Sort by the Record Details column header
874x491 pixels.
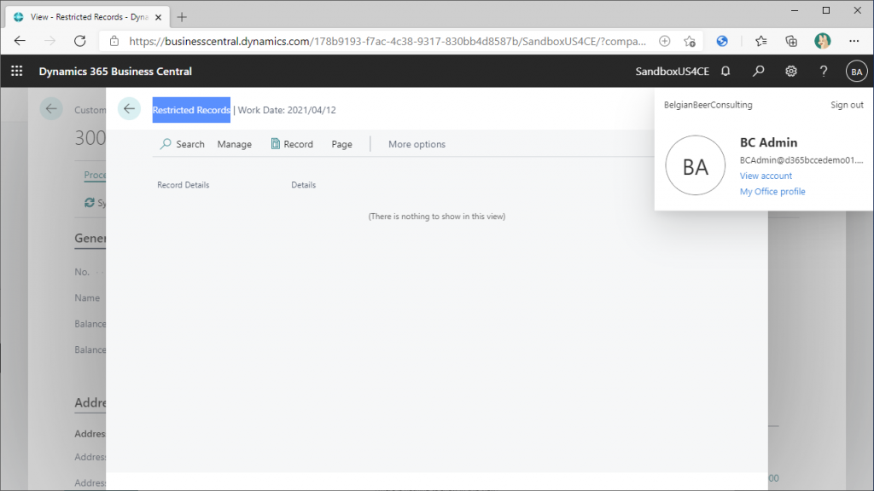pos(184,185)
